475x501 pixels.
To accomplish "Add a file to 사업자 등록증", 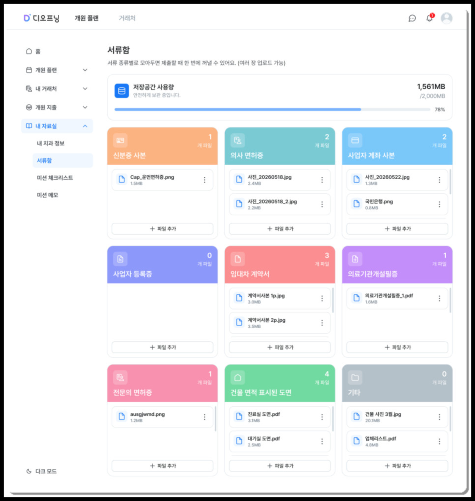I will pos(162,347).
